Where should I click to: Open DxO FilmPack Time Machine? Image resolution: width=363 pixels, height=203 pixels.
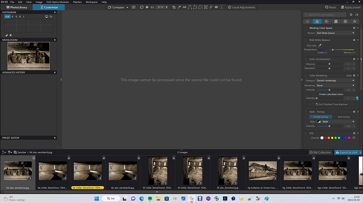331,104
